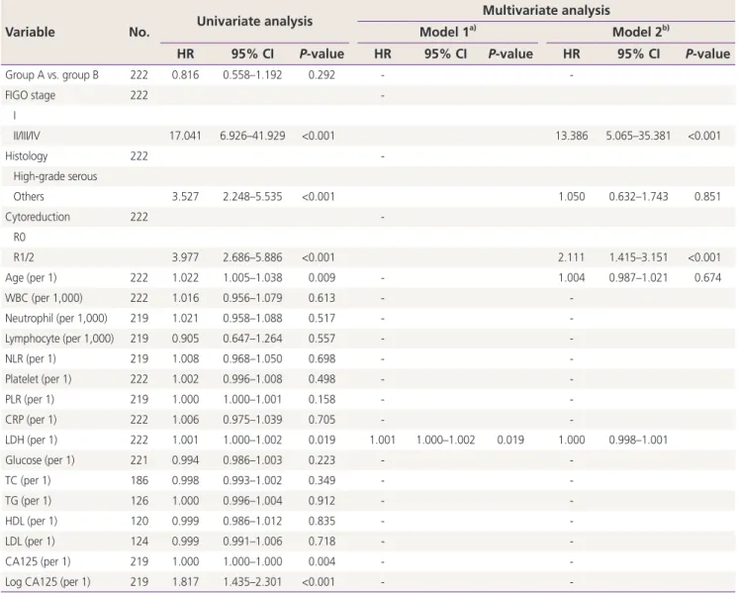Click the CI value 6.926–41.929
This screenshot has width=738, height=594.
click(252, 136)
